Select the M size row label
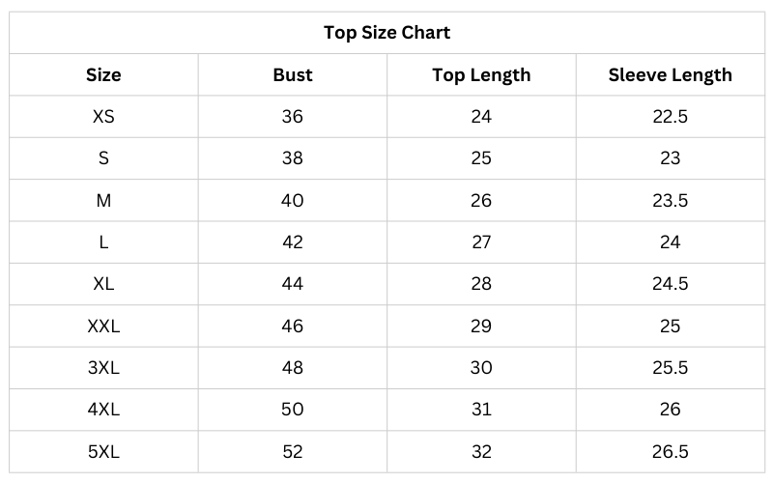 click(103, 200)
